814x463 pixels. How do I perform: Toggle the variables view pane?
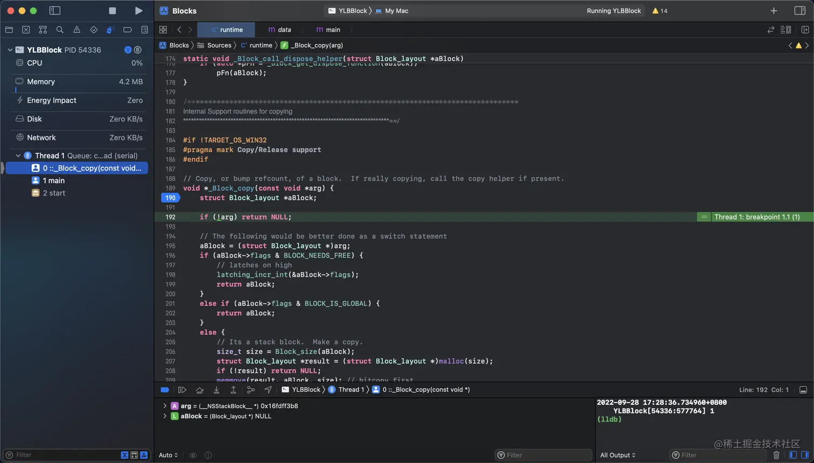[x=793, y=455]
